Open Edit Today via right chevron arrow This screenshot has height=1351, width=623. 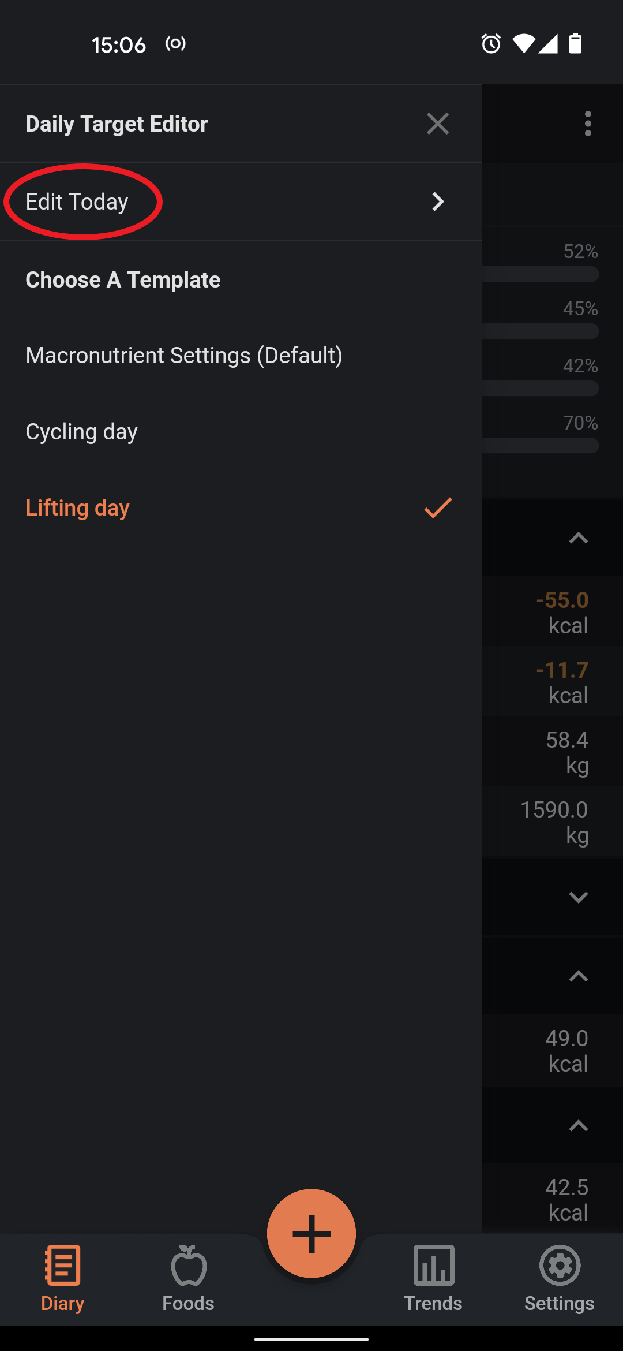[438, 201]
